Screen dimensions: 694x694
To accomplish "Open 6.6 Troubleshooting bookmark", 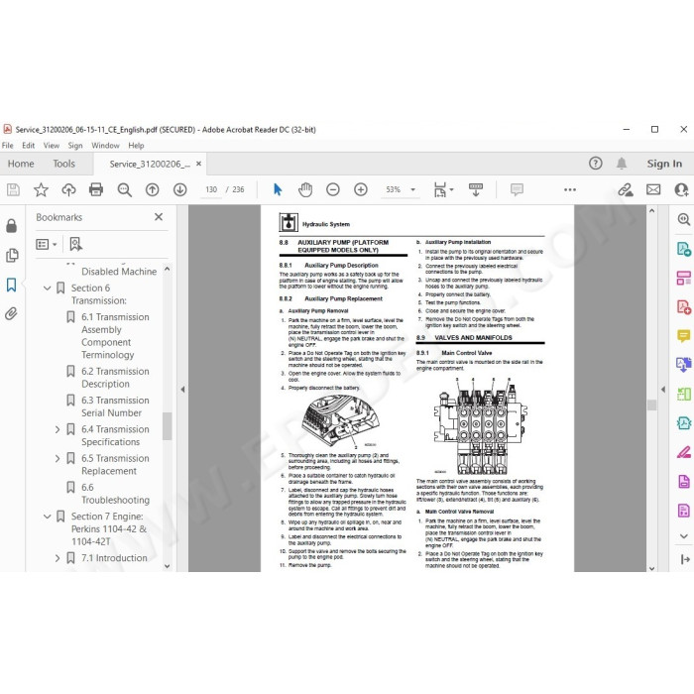I will 115,494.
